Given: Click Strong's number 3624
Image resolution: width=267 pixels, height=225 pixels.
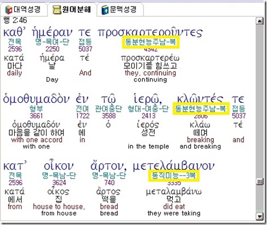Looking at the screenshot, I should tap(59, 183).
